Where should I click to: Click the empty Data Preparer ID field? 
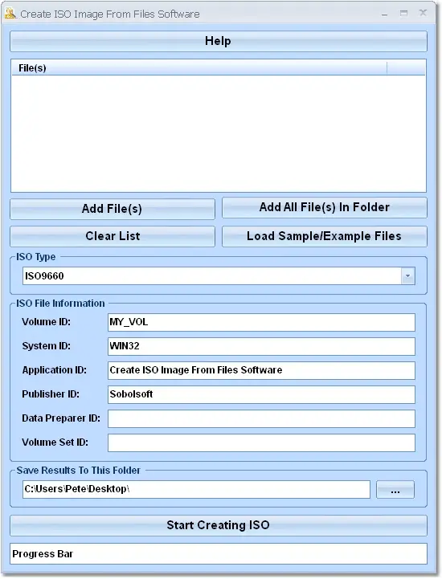[261, 418]
